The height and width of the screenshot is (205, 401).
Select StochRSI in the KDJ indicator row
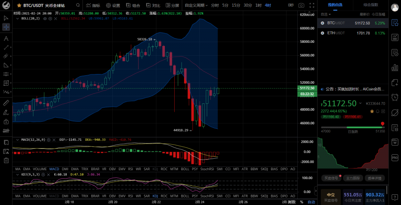click(x=207, y=196)
